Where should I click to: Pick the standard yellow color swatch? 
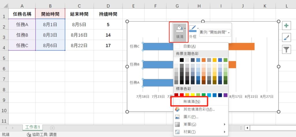[x=193, y=95]
